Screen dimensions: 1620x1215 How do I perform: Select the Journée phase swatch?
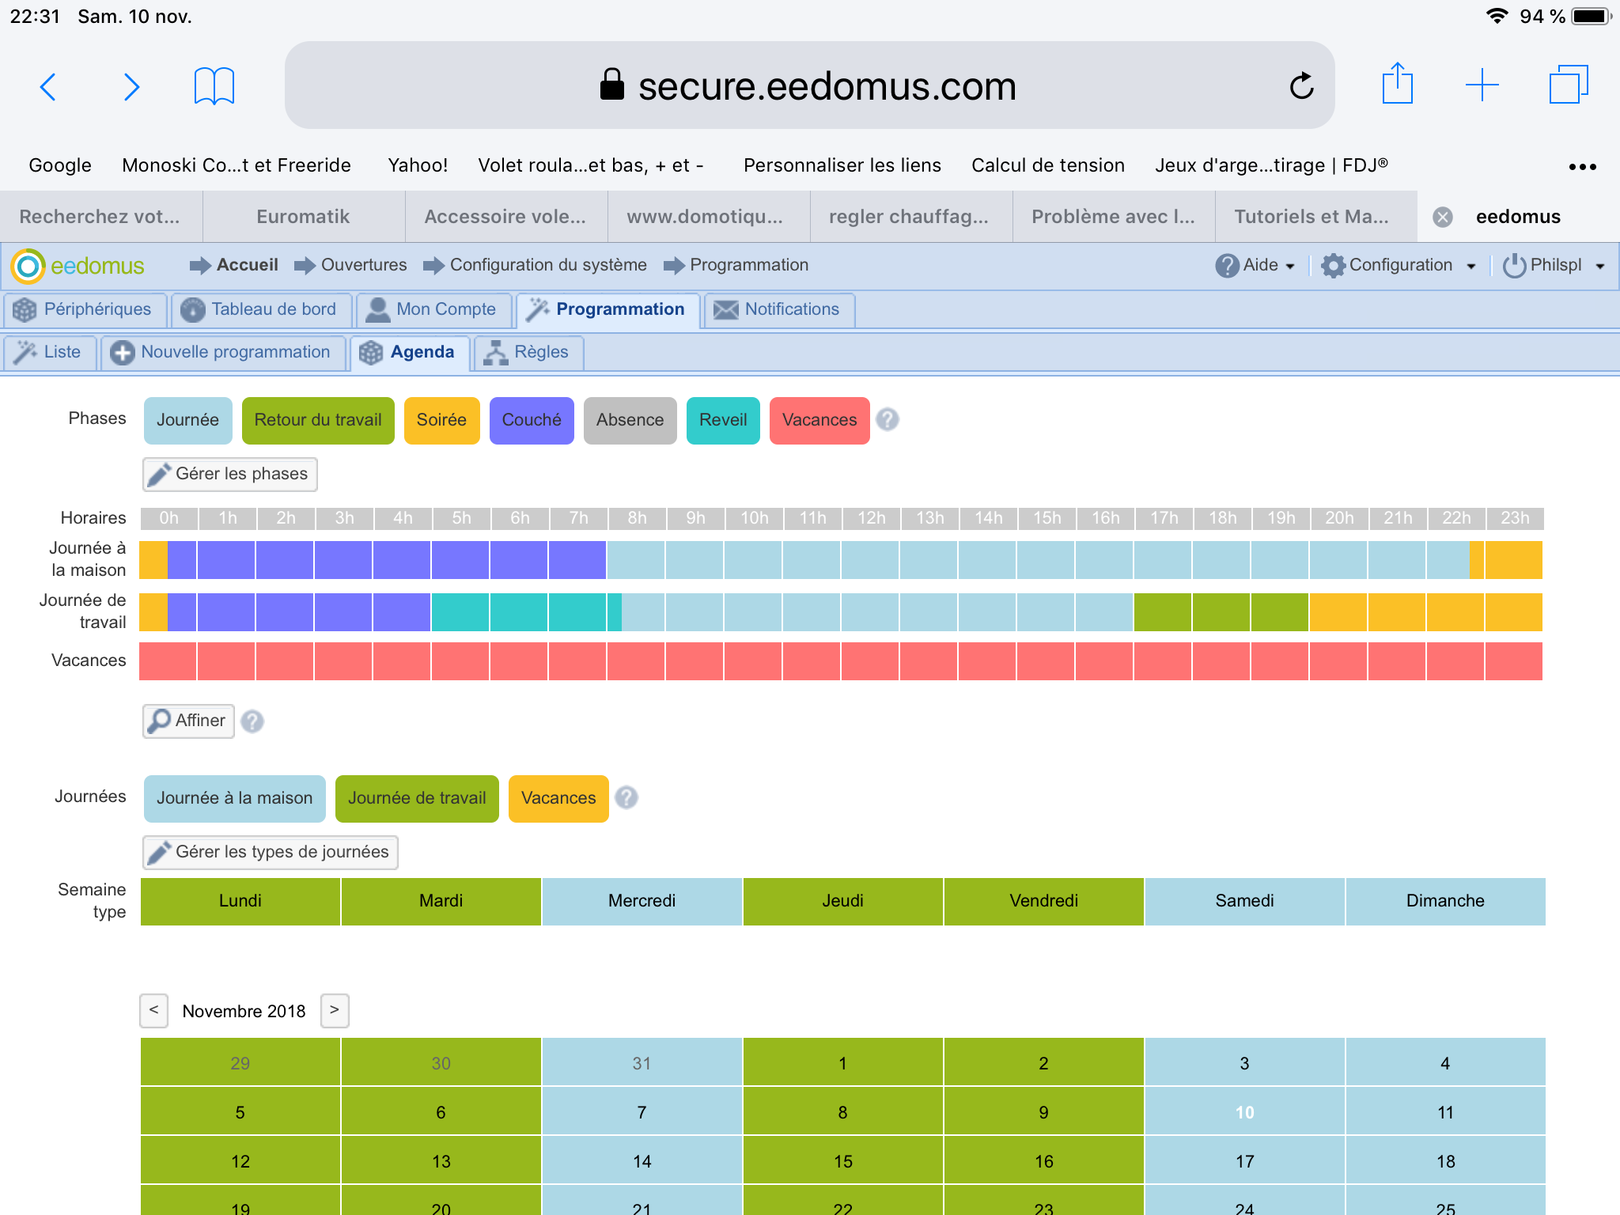[x=187, y=420]
